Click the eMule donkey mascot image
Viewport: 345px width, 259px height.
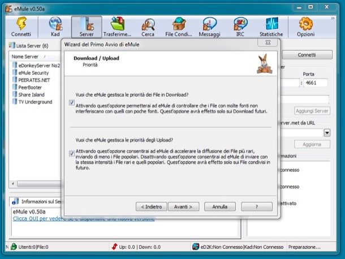(x=265, y=63)
